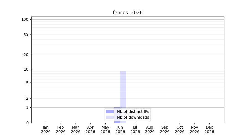Select the 'Nb of distinct IPs' legend label
Image resolution: width=249 pixels, height=138 pixels.
coord(133,112)
